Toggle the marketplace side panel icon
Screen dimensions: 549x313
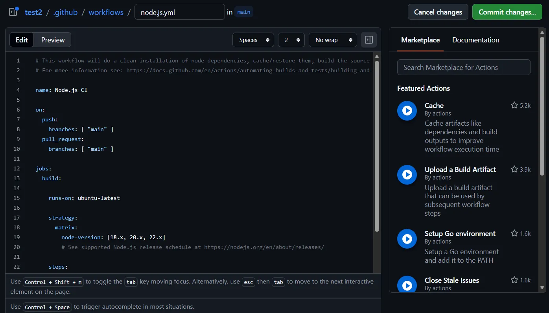click(x=368, y=40)
